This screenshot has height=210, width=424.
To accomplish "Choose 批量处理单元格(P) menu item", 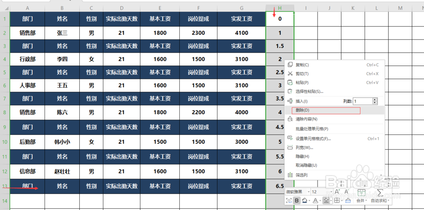I will (x=335, y=129).
